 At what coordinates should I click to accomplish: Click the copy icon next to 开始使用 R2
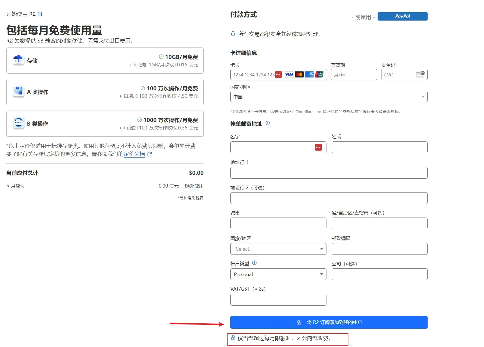[40, 14]
